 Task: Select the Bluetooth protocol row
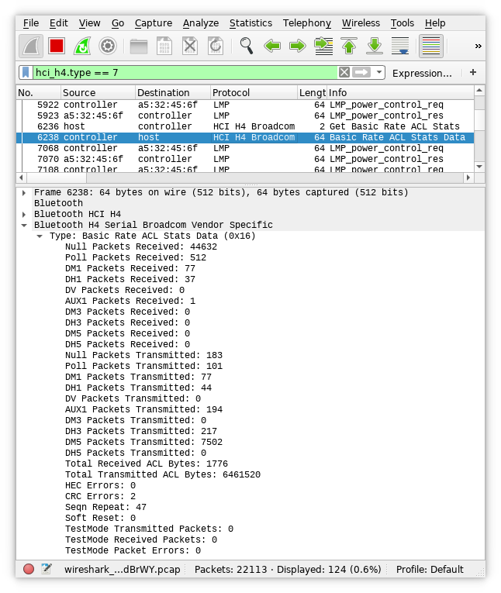[250, 203]
